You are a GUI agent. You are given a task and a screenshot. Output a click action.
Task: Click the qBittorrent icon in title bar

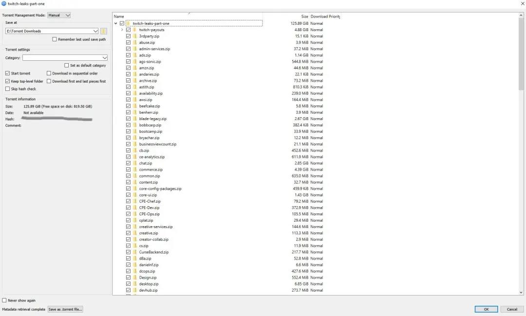[x=4, y=3]
